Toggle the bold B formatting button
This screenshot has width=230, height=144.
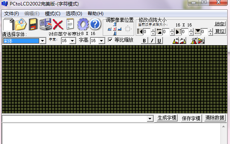pyautogui.click(x=144, y=40)
